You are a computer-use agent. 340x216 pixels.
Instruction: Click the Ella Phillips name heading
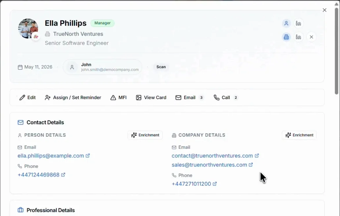click(x=66, y=23)
